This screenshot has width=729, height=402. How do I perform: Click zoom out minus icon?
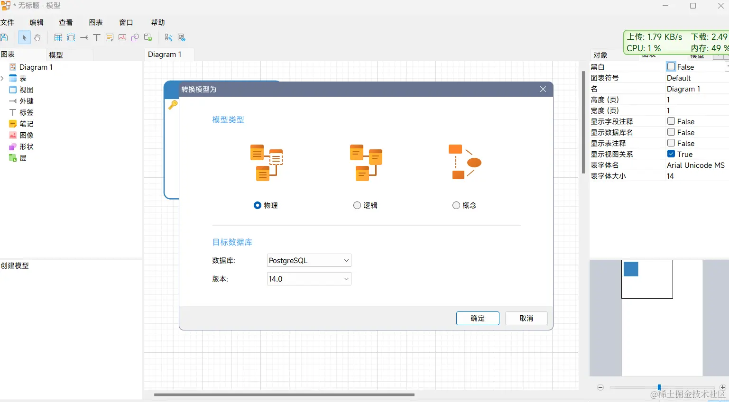click(x=600, y=387)
